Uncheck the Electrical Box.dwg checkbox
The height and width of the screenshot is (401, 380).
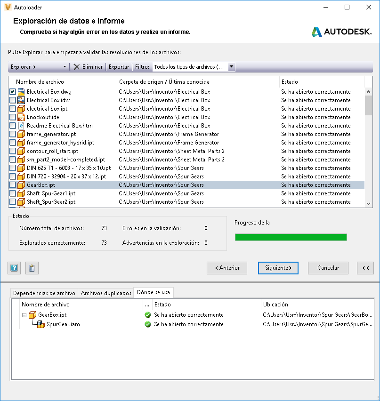click(x=13, y=92)
